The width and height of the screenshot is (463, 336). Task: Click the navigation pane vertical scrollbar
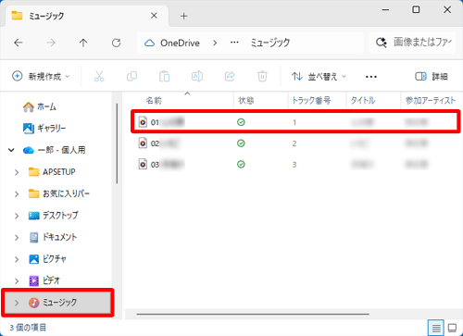pos(117,143)
